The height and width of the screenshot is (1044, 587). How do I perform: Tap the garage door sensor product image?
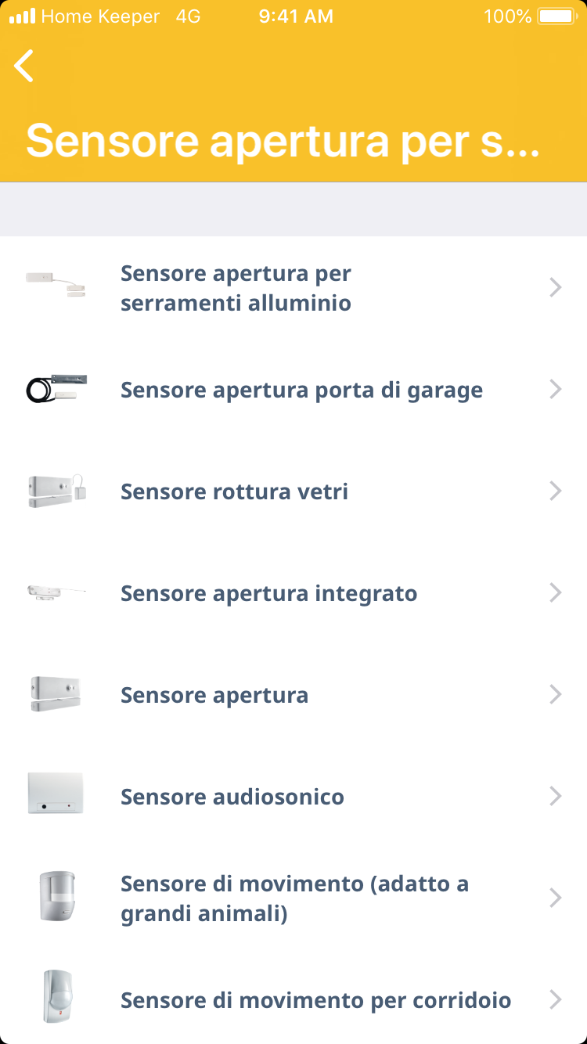[56, 389]
